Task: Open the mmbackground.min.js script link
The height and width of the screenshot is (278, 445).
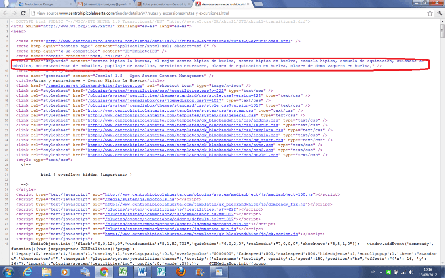Action: pyautogui.click(x=177, y=224)
